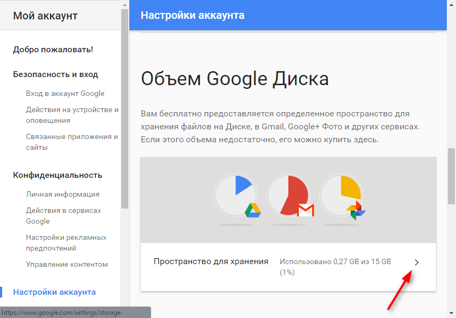
Task: Click the Мой аккаунт header
Action: [45, 16]
